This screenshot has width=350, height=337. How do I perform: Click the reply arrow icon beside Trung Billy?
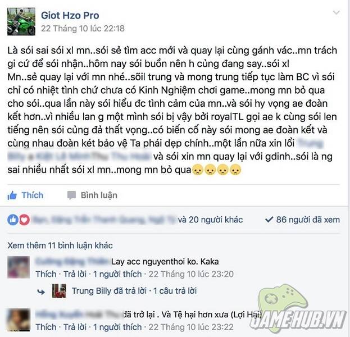tap(41, 292)
